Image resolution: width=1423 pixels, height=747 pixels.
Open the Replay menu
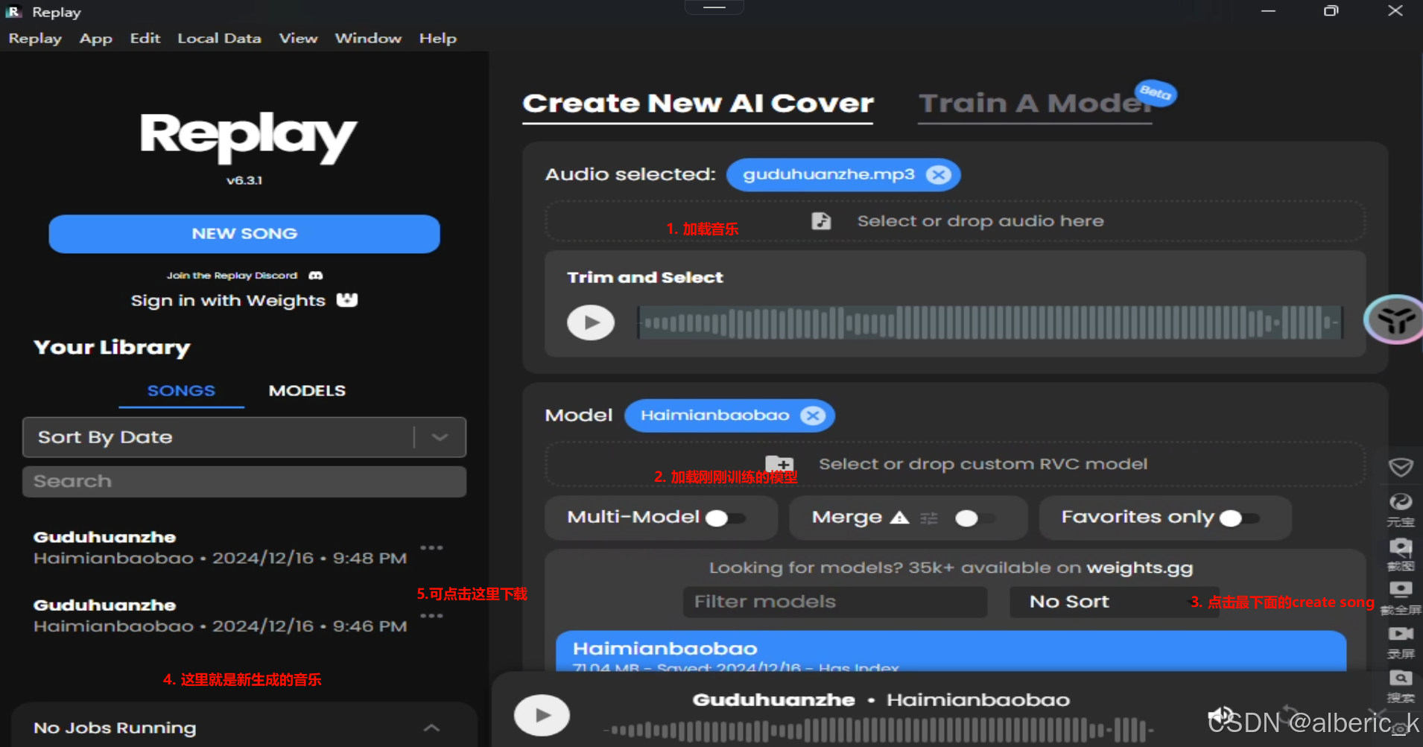tap(35, 38)
